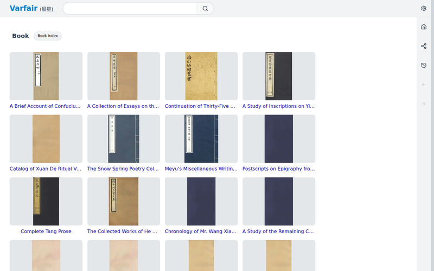Click Snow Spring Poetry cover thumbnail

(124, 139)
